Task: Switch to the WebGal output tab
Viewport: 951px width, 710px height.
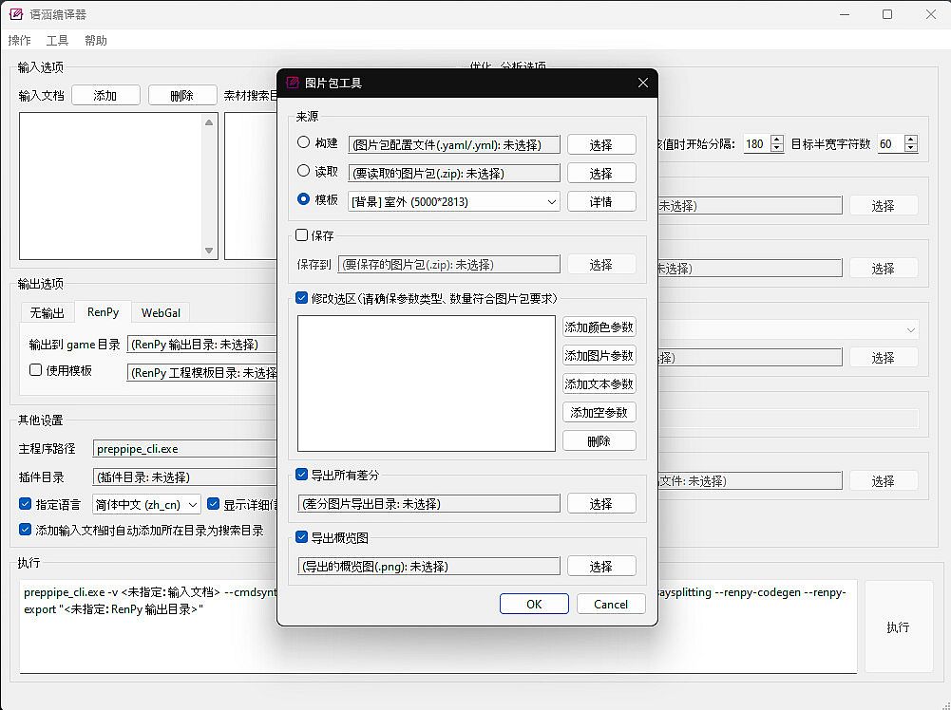Action: pos(161,312)
